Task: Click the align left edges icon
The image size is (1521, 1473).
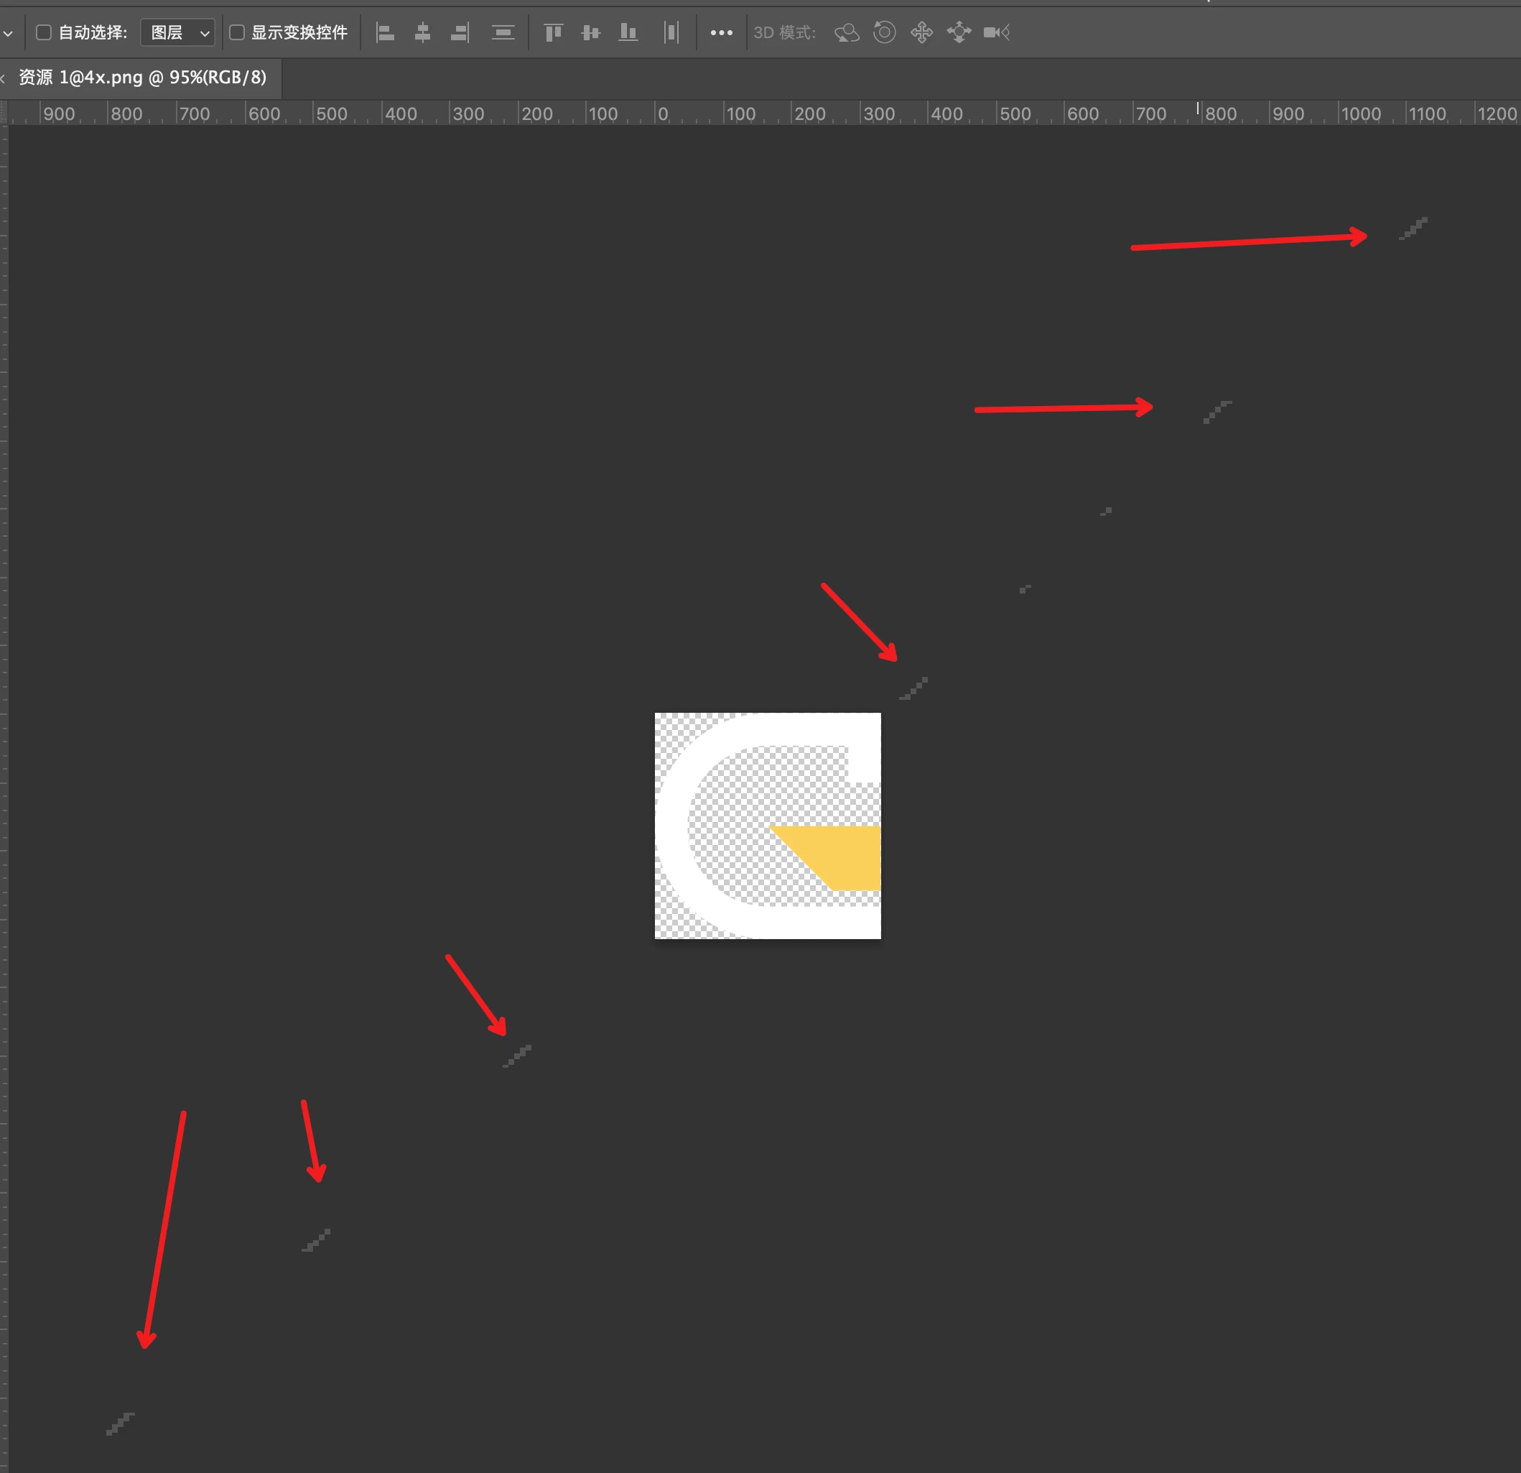Action: pos(385,32)
